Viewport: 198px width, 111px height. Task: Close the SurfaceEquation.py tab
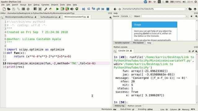pos(59,17)
